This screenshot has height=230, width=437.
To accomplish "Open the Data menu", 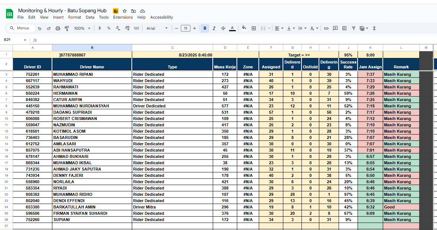I will click(x=90, y=17).
